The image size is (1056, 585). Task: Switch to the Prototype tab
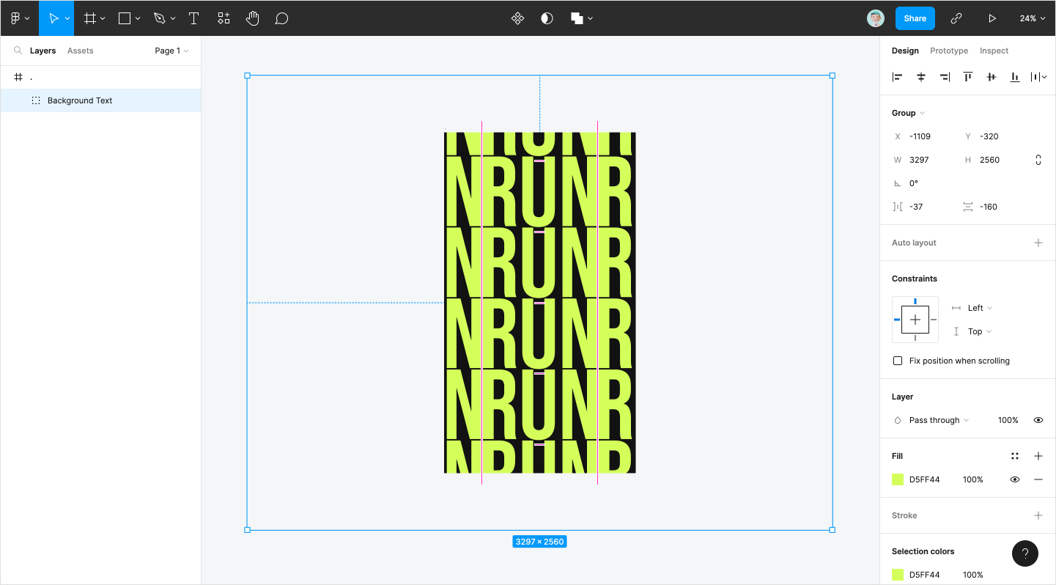(x=949, y=51)
